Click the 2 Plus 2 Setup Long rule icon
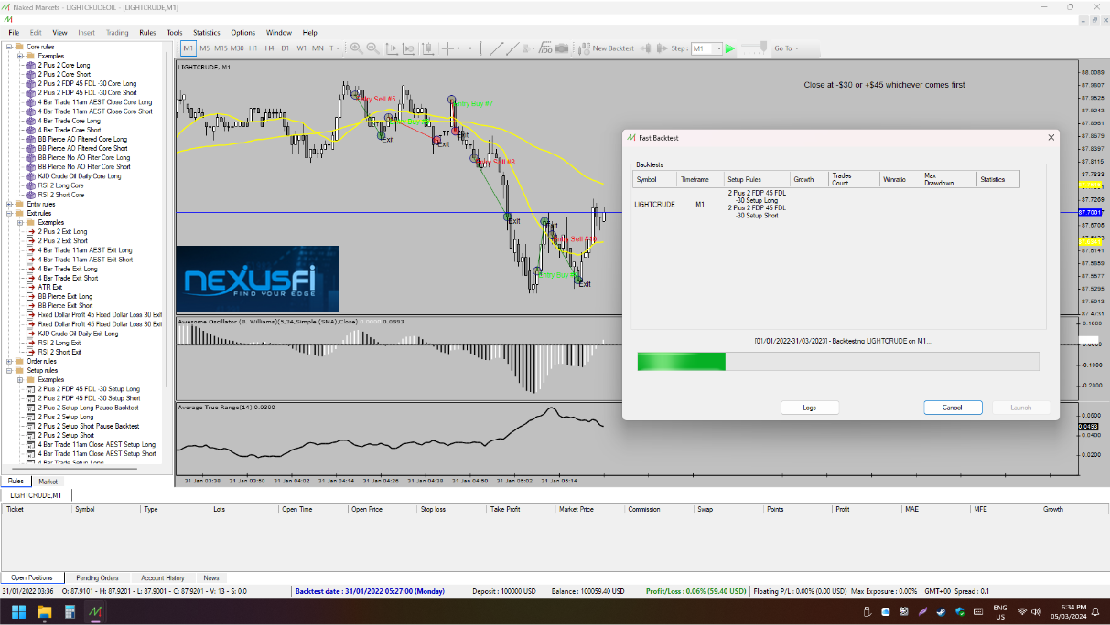This screenshot has height=625, width=1110. click(x=30, y=417)
